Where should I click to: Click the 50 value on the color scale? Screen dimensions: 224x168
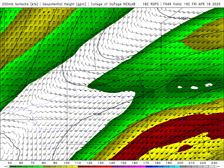click(x=10, y=163)
